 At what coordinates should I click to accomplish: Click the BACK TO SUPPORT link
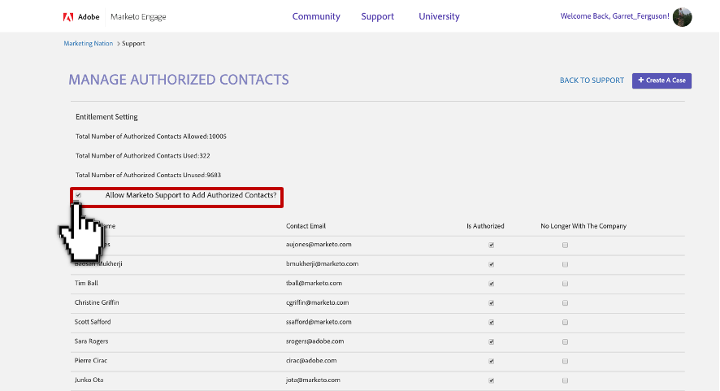(592, 80)
